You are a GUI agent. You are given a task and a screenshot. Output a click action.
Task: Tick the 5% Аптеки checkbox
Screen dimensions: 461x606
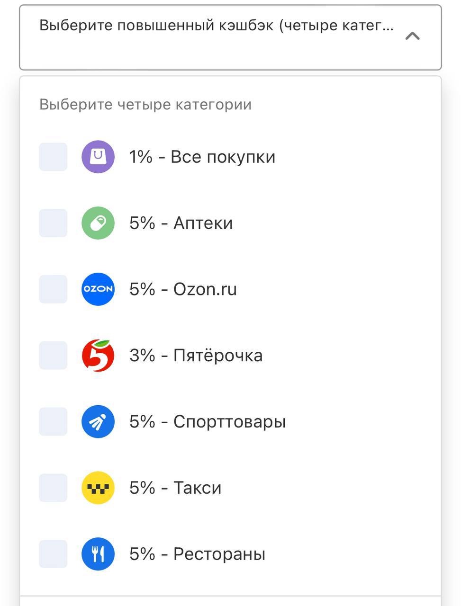pyautogui.click(x=53, y=223)
